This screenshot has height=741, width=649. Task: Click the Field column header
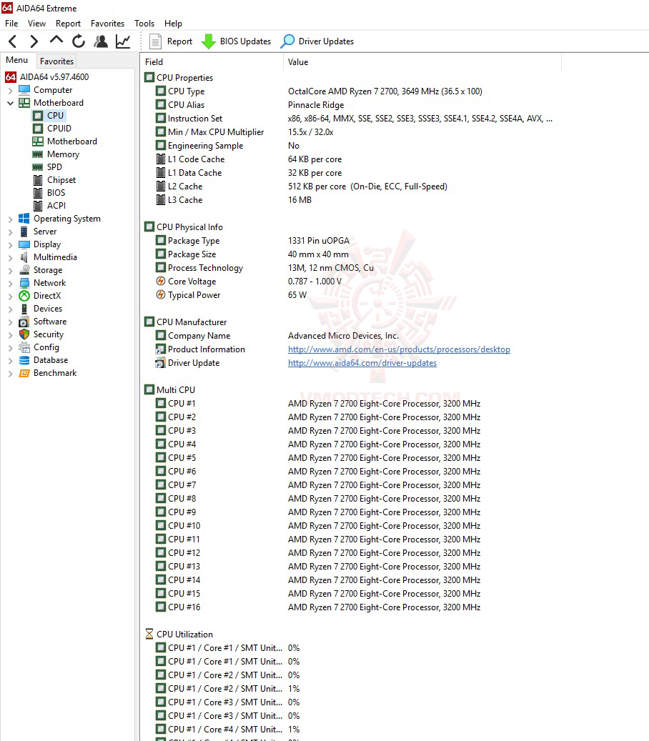pyautogui.click(x=212, y=62)
